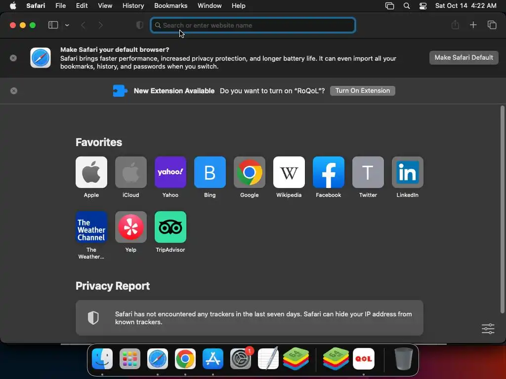The width and height of the screenshot is (506, 379).
Task: Open the View menu
Action: coord(105,5)
